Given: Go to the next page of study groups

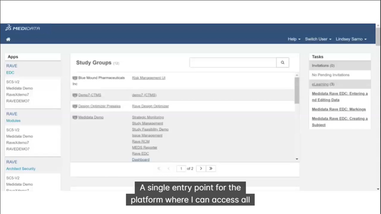Looking at the screenshot, I should coord(201,168).
